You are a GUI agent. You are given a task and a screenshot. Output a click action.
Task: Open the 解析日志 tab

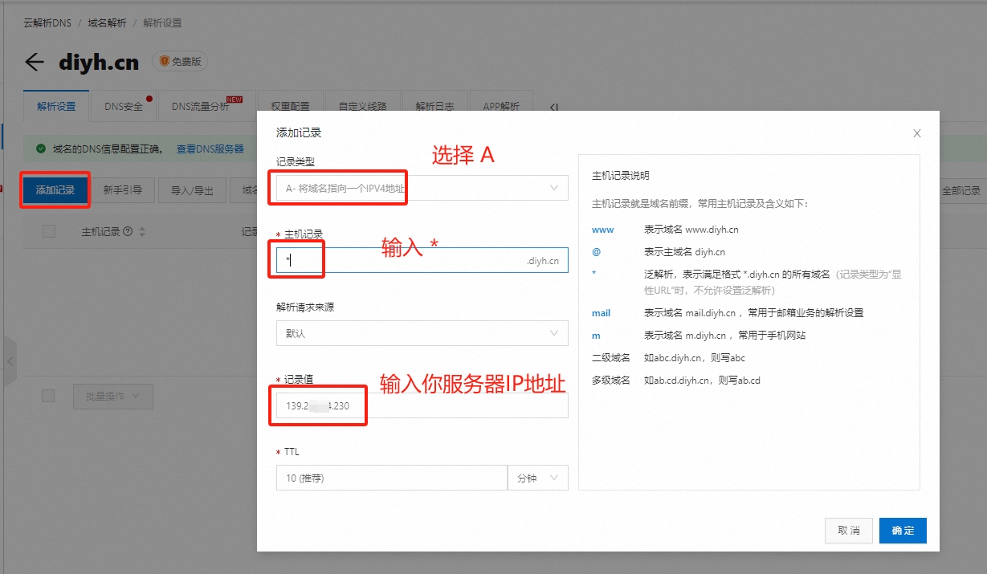pos(435,106)
